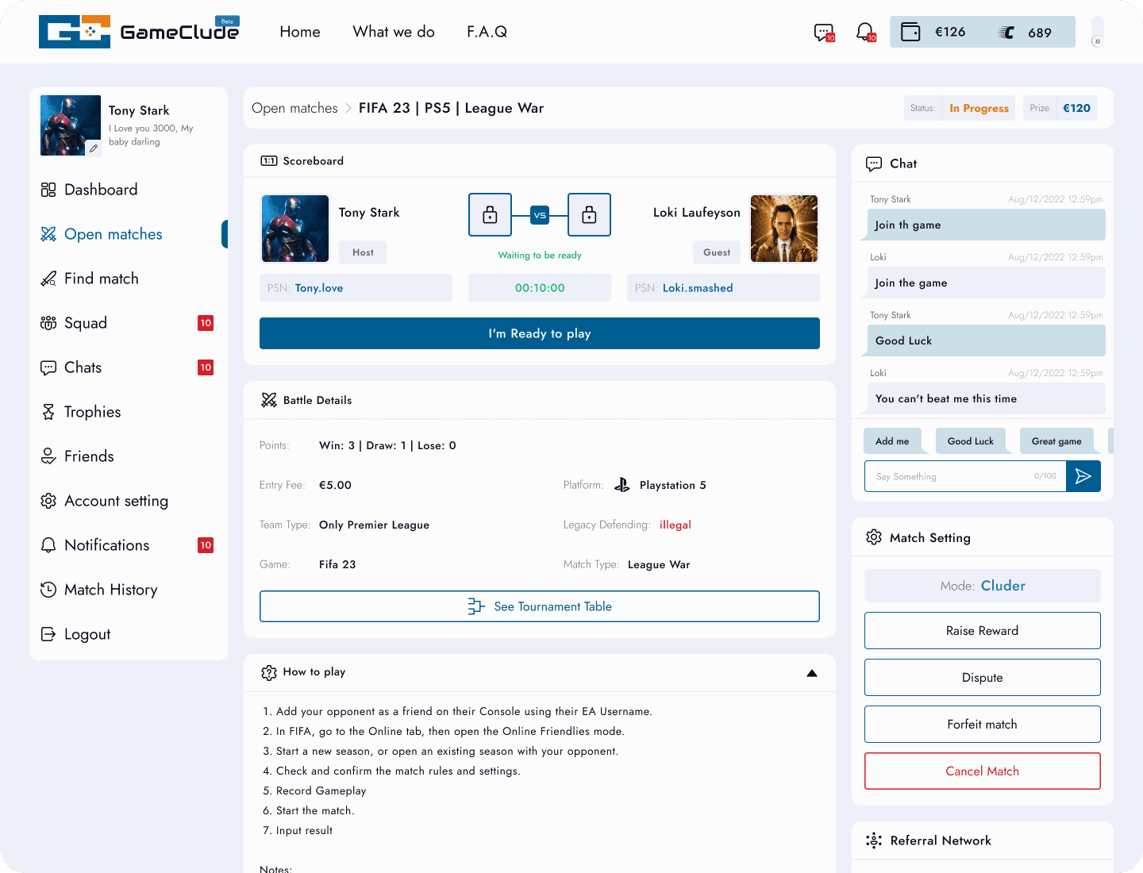Viewport: 1143px width, 873px height.
Task: Send chat message with arrow button
Action: (x=1083, y=476)
